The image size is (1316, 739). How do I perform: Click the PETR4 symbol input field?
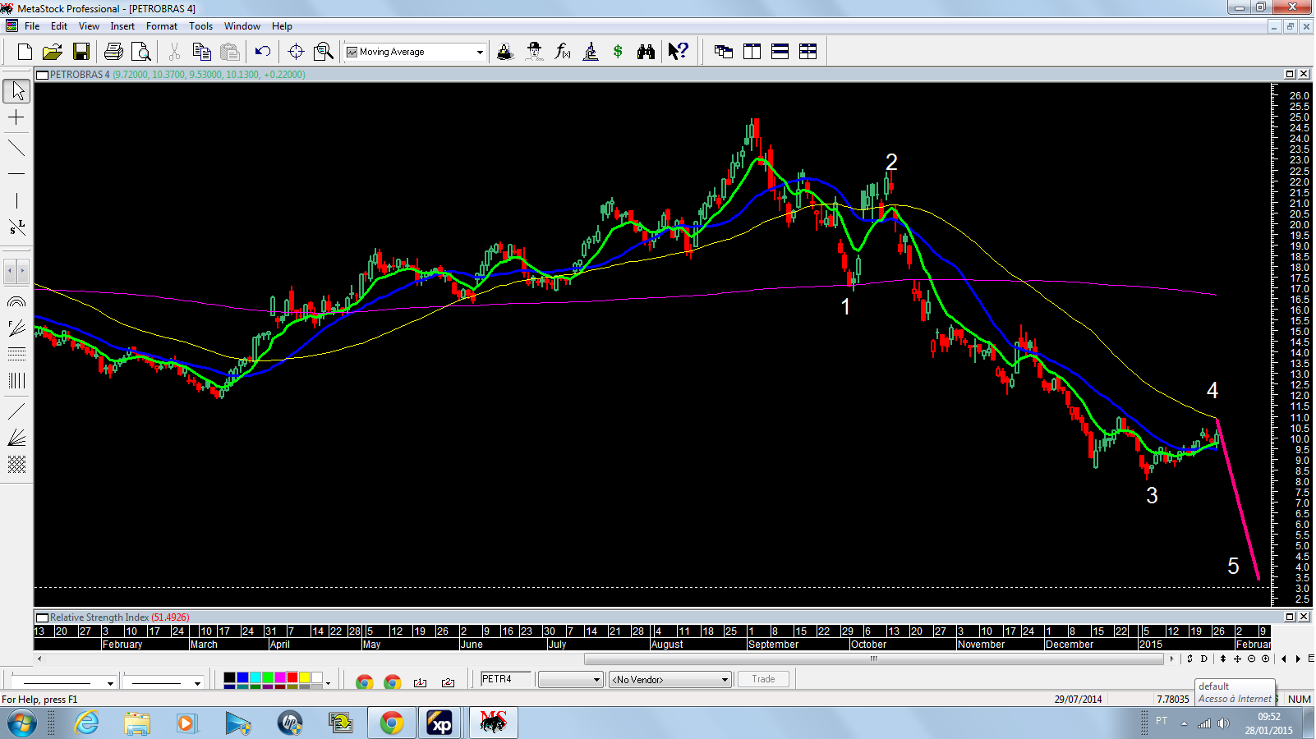pos(506,679)
